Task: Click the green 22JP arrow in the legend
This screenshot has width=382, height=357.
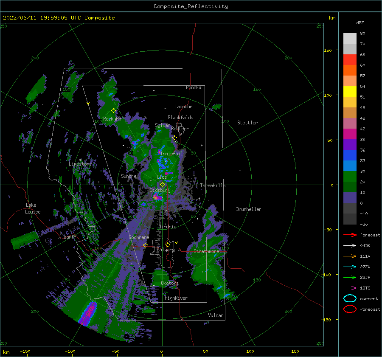Action: click(x=350, y=277)
